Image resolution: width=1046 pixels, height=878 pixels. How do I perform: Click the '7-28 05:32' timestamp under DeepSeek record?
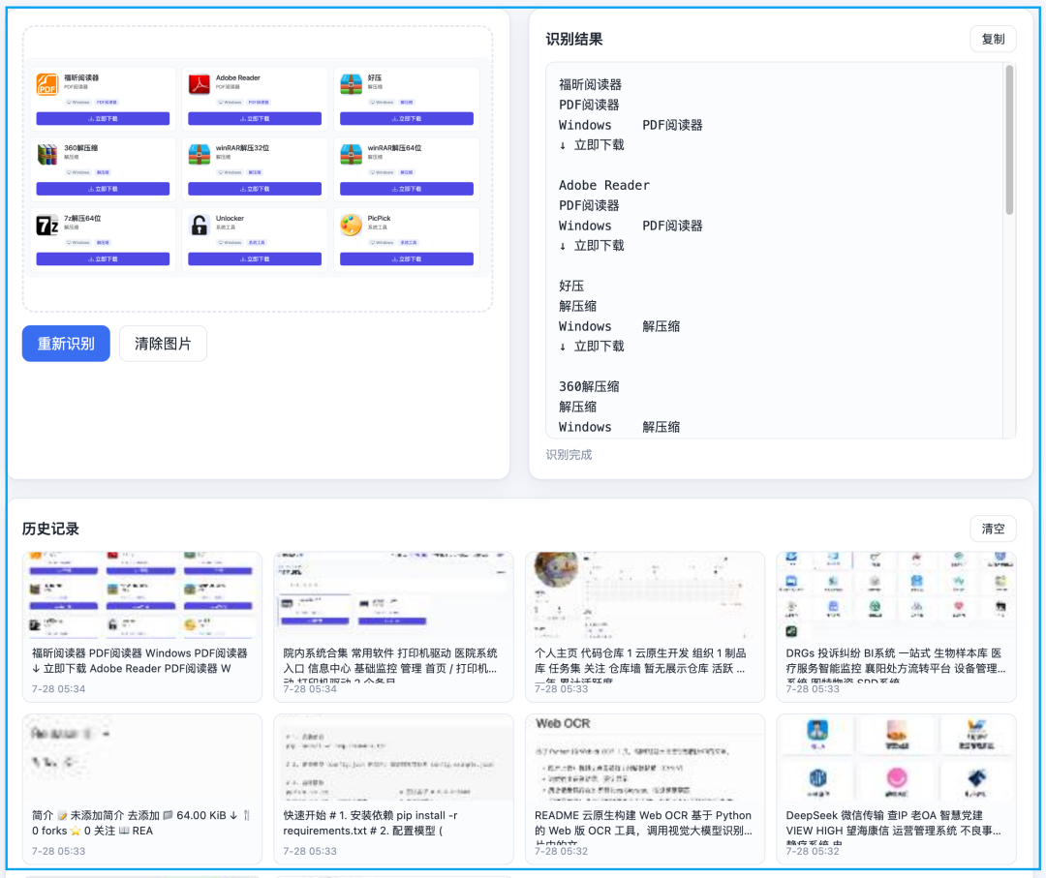813,851
